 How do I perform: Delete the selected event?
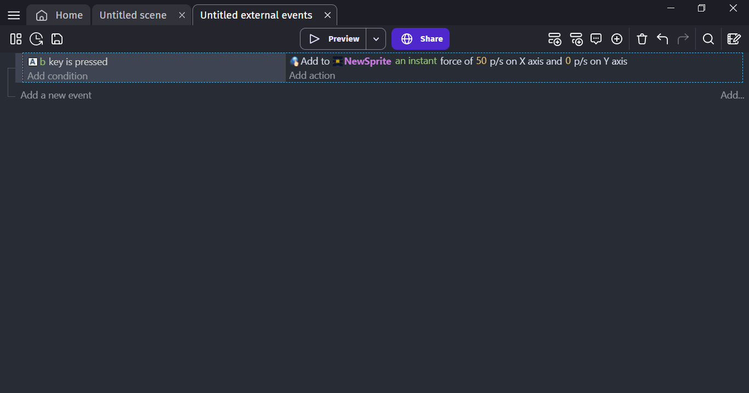pos(642,39)
